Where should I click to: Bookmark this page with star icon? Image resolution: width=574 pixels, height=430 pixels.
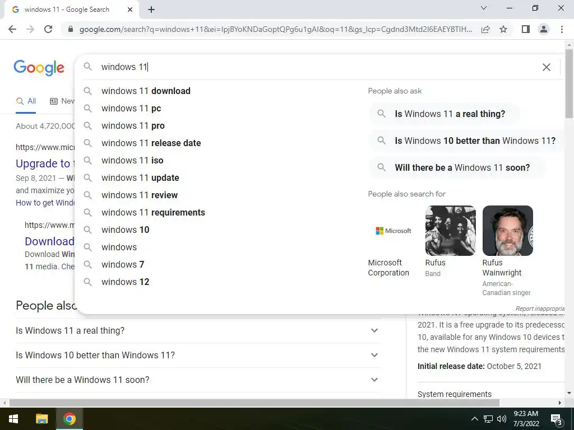[x=503, y=29]
